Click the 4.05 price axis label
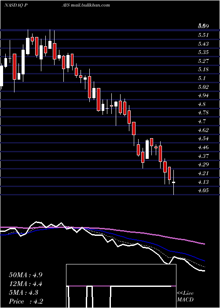This screenshot has width=220, height=308. (x=203, y=191)
